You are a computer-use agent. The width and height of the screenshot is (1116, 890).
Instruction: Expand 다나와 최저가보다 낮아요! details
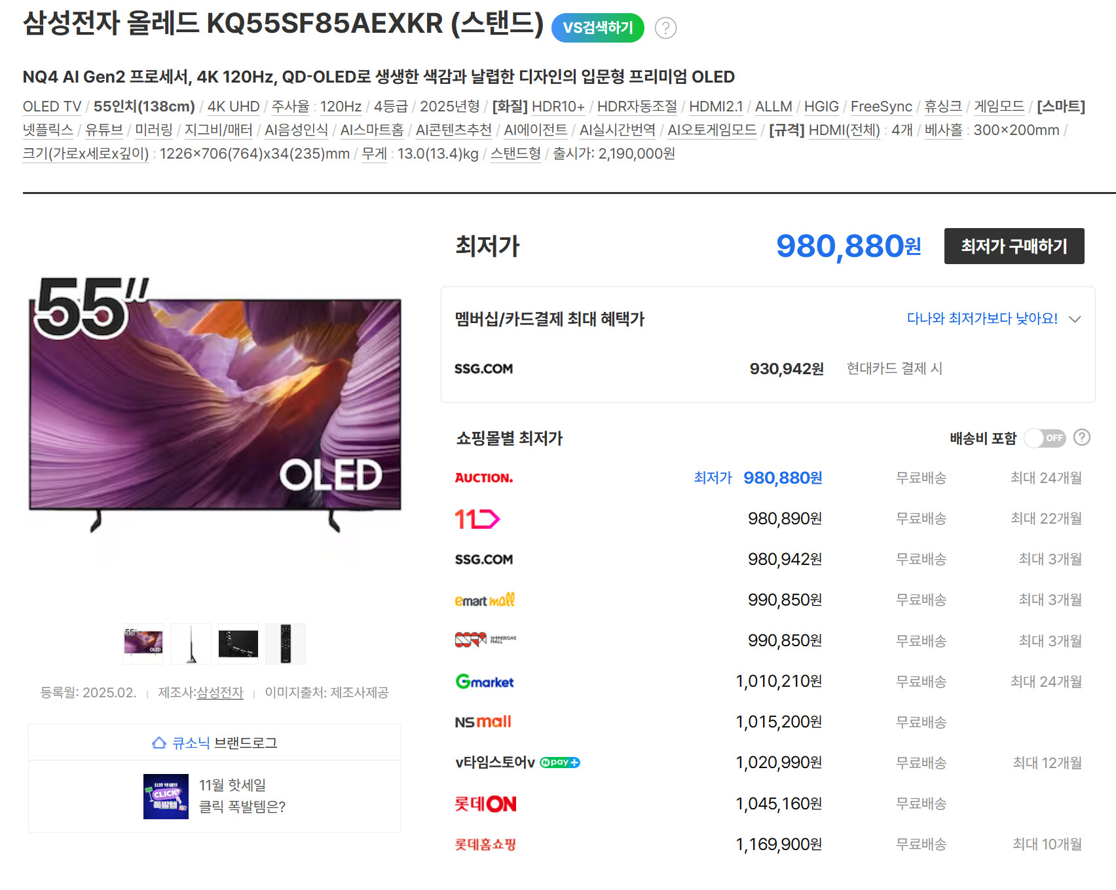[982, 319]
